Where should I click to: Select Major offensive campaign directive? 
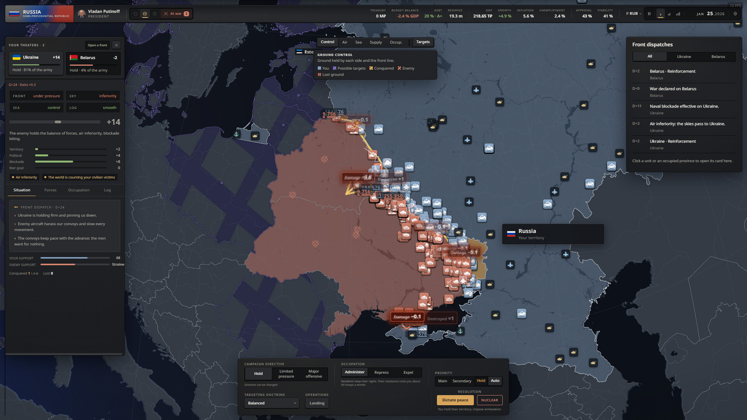(x=314, y=374)
